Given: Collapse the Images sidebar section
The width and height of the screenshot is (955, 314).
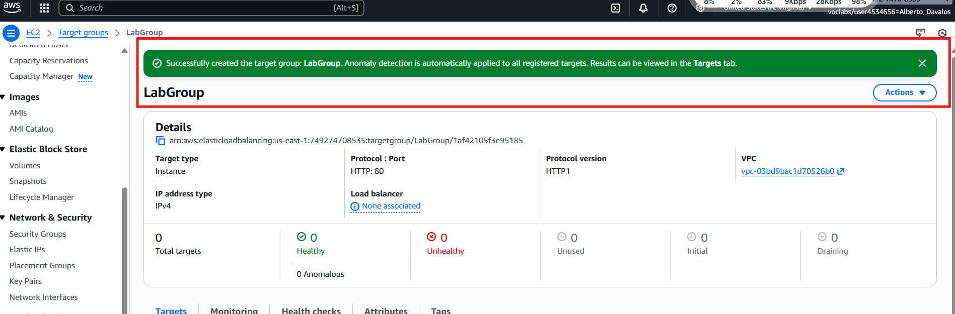Looking at the screenshot, I should 3,97.
